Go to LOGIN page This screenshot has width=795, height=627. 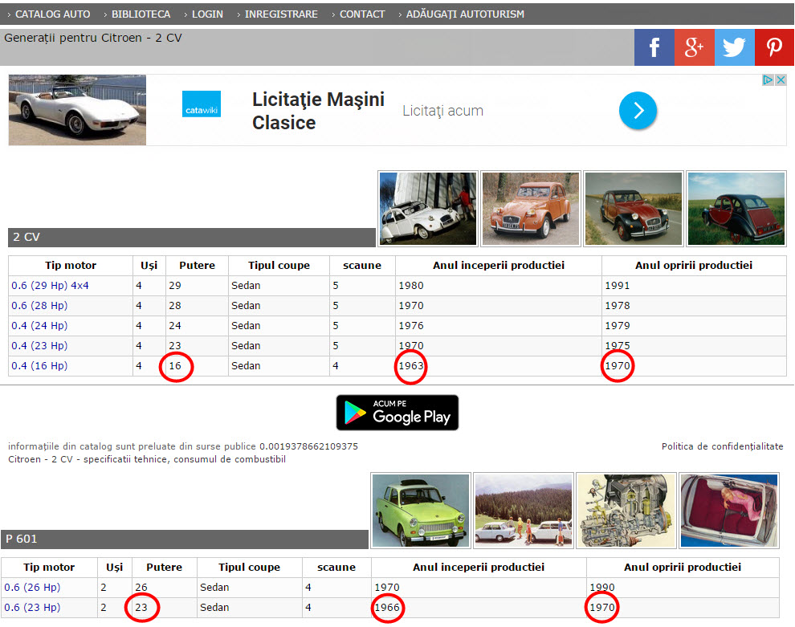(x=207, y=14)
